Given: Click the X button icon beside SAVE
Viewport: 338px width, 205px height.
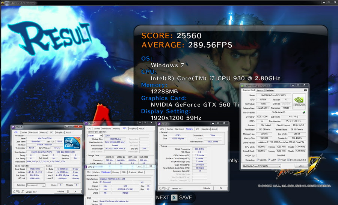Looking at the screenshot, I should (x=174, y=198).
